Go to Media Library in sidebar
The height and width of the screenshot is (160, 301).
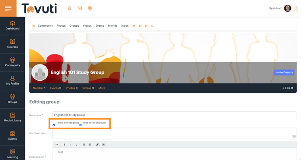coord(13,117)
